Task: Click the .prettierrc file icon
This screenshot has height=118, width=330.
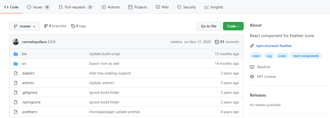Action: pos(15,112)
